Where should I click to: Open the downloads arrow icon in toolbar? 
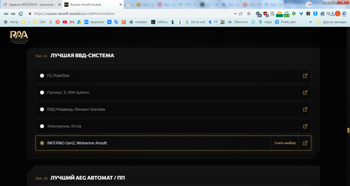(x=332, y=14)
